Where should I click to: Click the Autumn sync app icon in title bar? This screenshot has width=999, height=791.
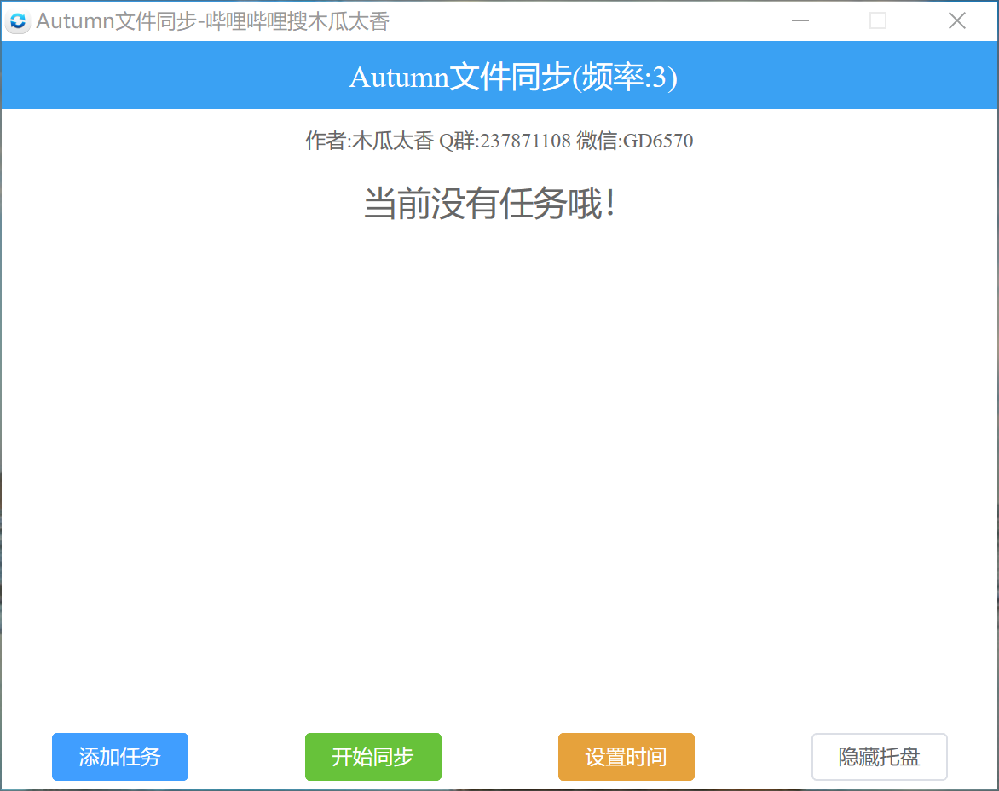18,21
